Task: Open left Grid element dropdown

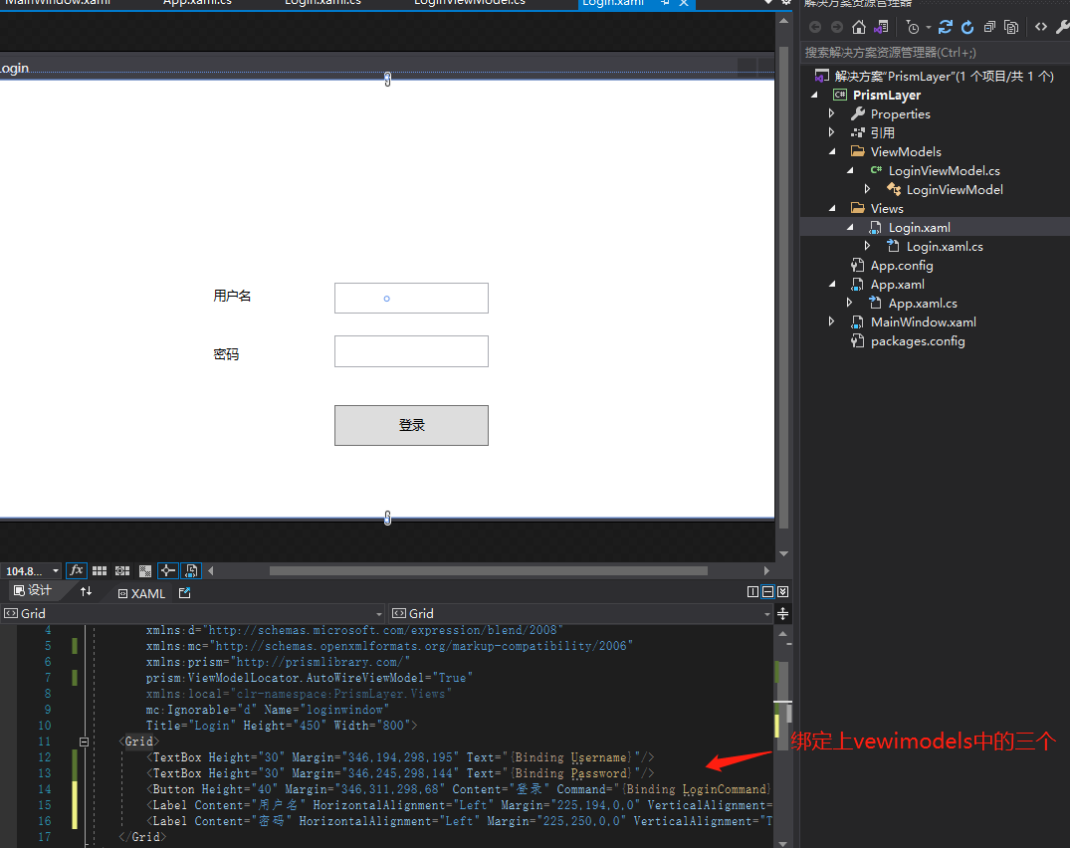Action: tap(379, 614)
